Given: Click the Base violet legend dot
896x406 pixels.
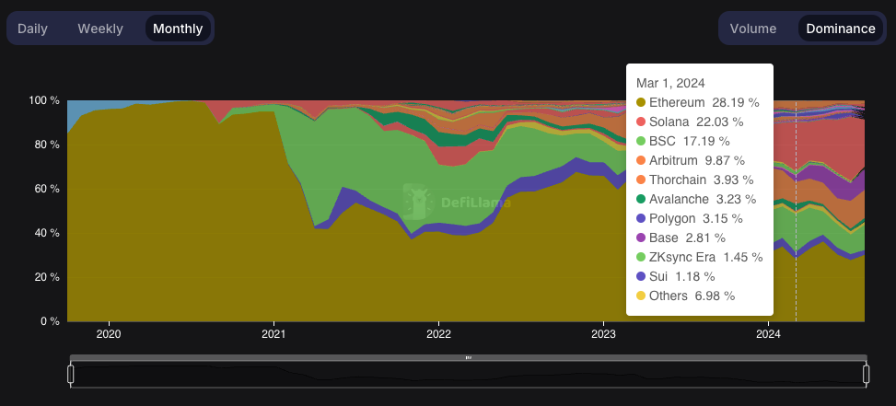Looking at the screenshot, I should (641, 238).
